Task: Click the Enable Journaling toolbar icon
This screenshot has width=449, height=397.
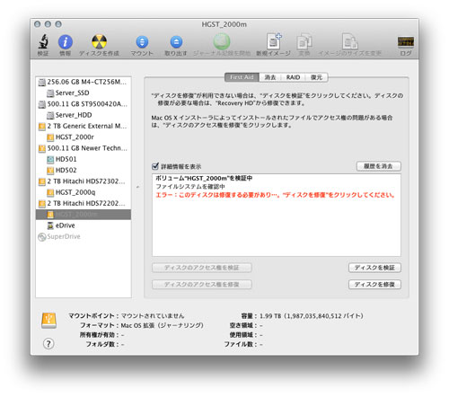Action: [x=222, y=41]
